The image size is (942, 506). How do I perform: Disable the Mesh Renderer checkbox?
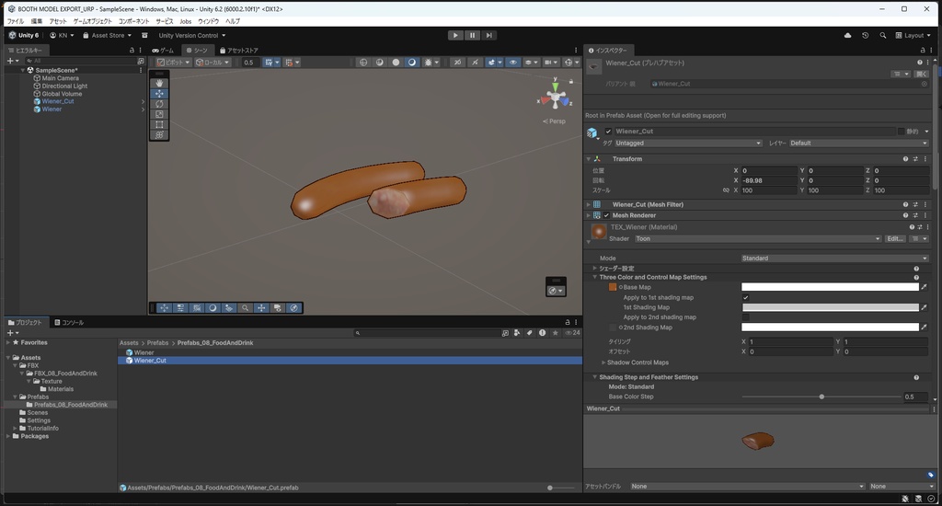(606, 215)
